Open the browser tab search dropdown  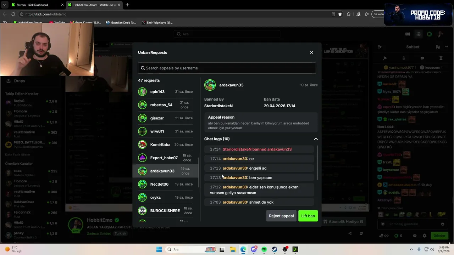(4, 5)
